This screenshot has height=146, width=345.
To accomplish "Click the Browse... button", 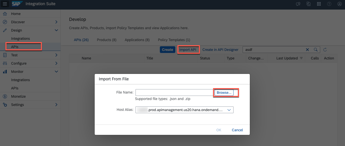I will [x=224, y=93].
